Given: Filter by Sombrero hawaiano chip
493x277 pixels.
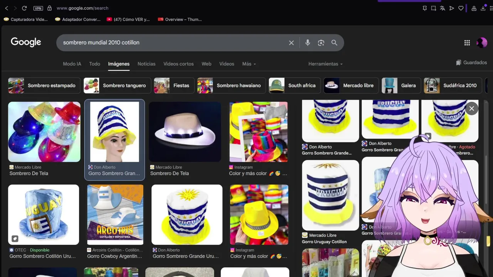Looking at the screenshot, I should 231,85.
